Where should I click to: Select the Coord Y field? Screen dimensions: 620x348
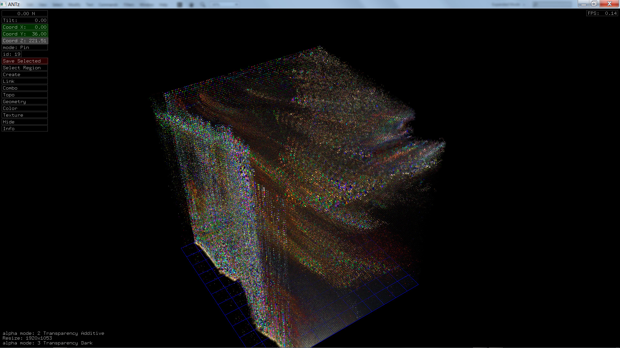25,34
